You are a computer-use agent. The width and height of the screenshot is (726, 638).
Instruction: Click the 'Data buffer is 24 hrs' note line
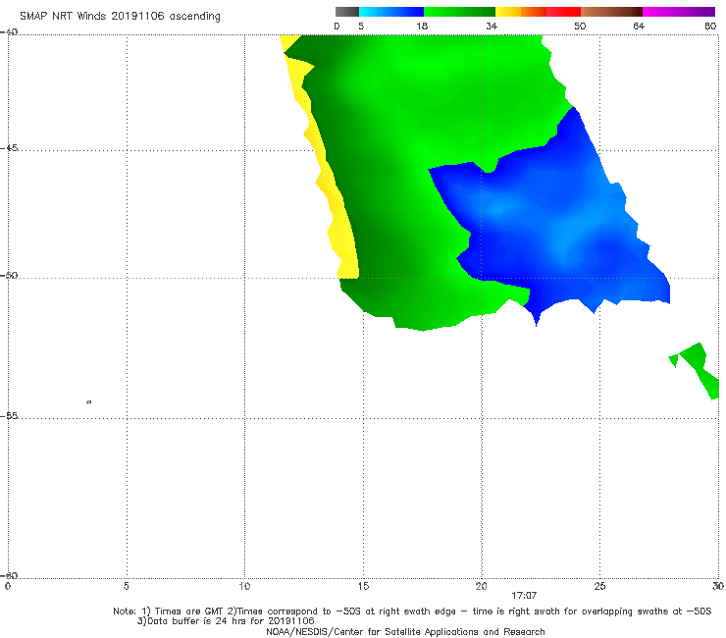coord(226,621)
